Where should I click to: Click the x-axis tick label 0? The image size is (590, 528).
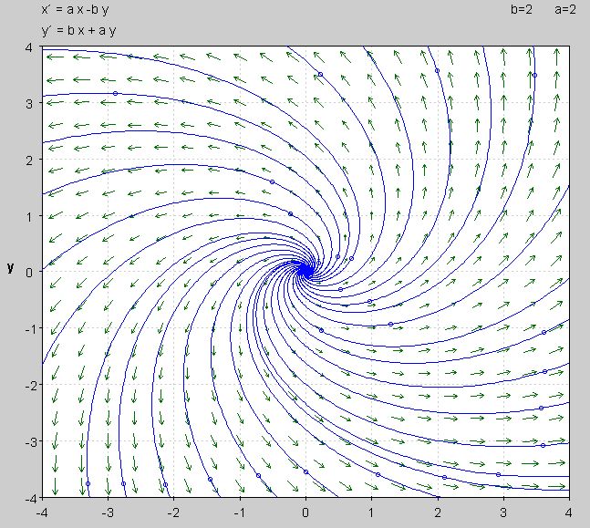(x=305, y=512)
